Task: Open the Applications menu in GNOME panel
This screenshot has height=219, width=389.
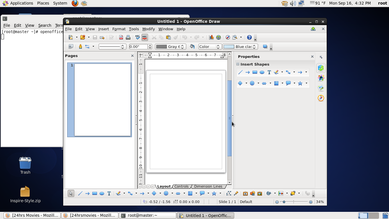Action: click(18, 3)
